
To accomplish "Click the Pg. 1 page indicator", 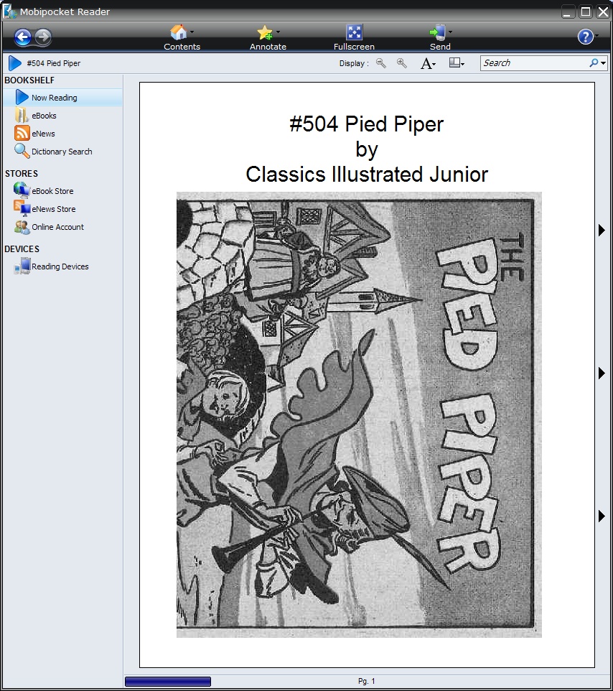I will click(x=366, y=682).
